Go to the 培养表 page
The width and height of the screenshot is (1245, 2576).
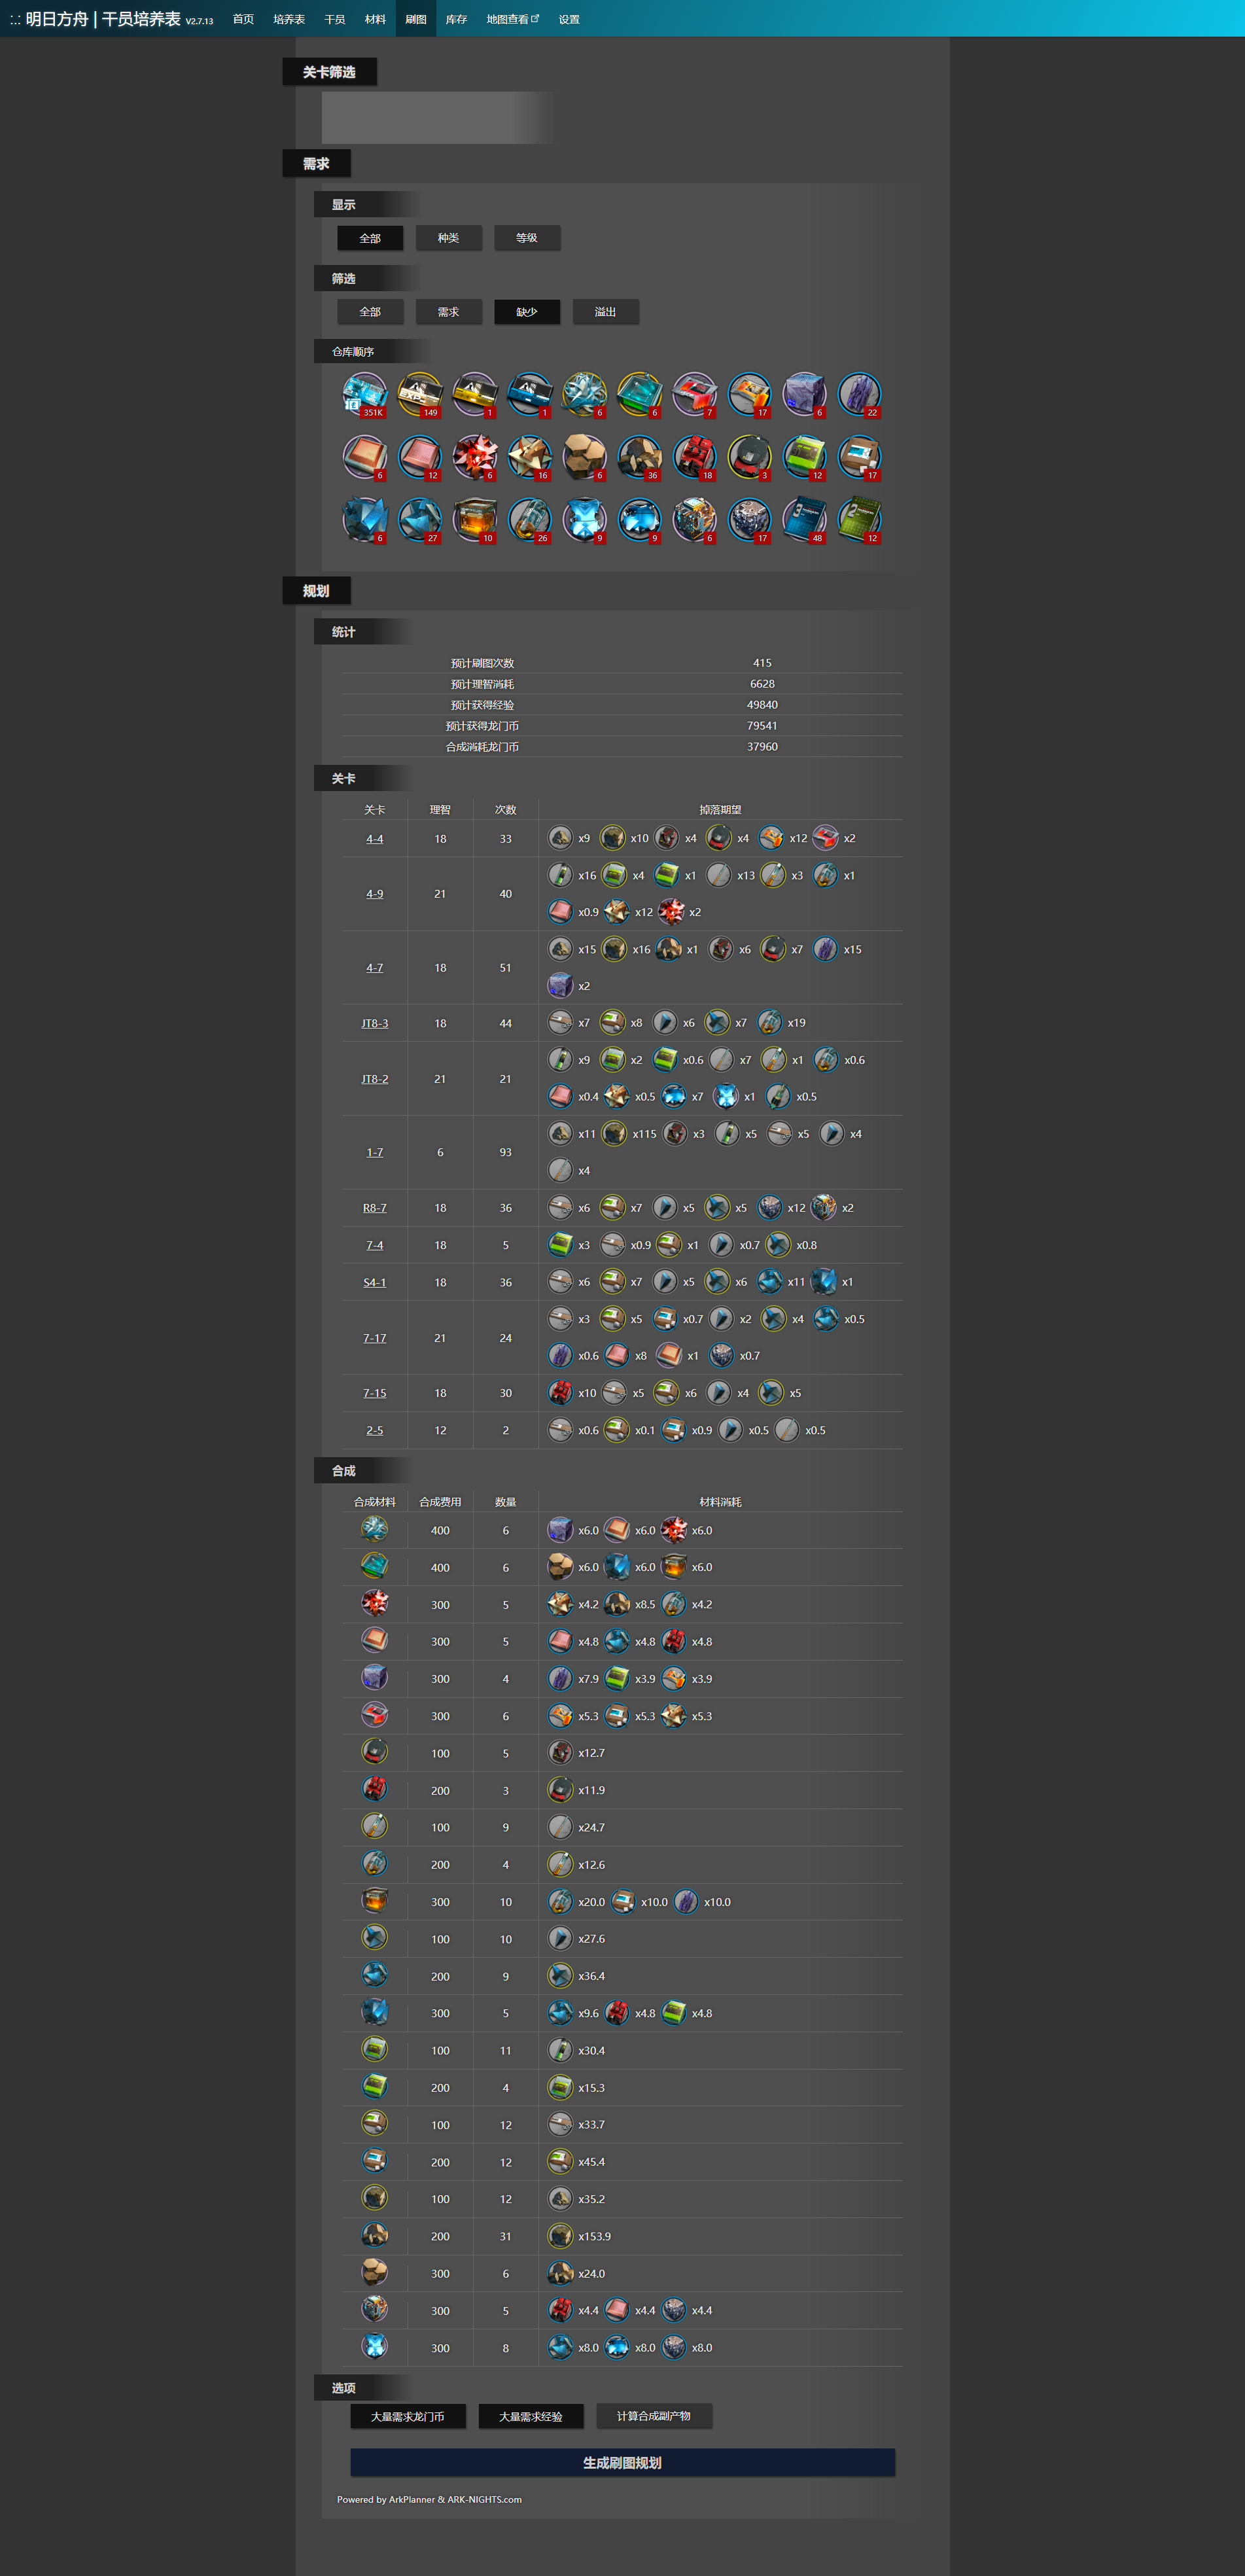tap(289, 19)
